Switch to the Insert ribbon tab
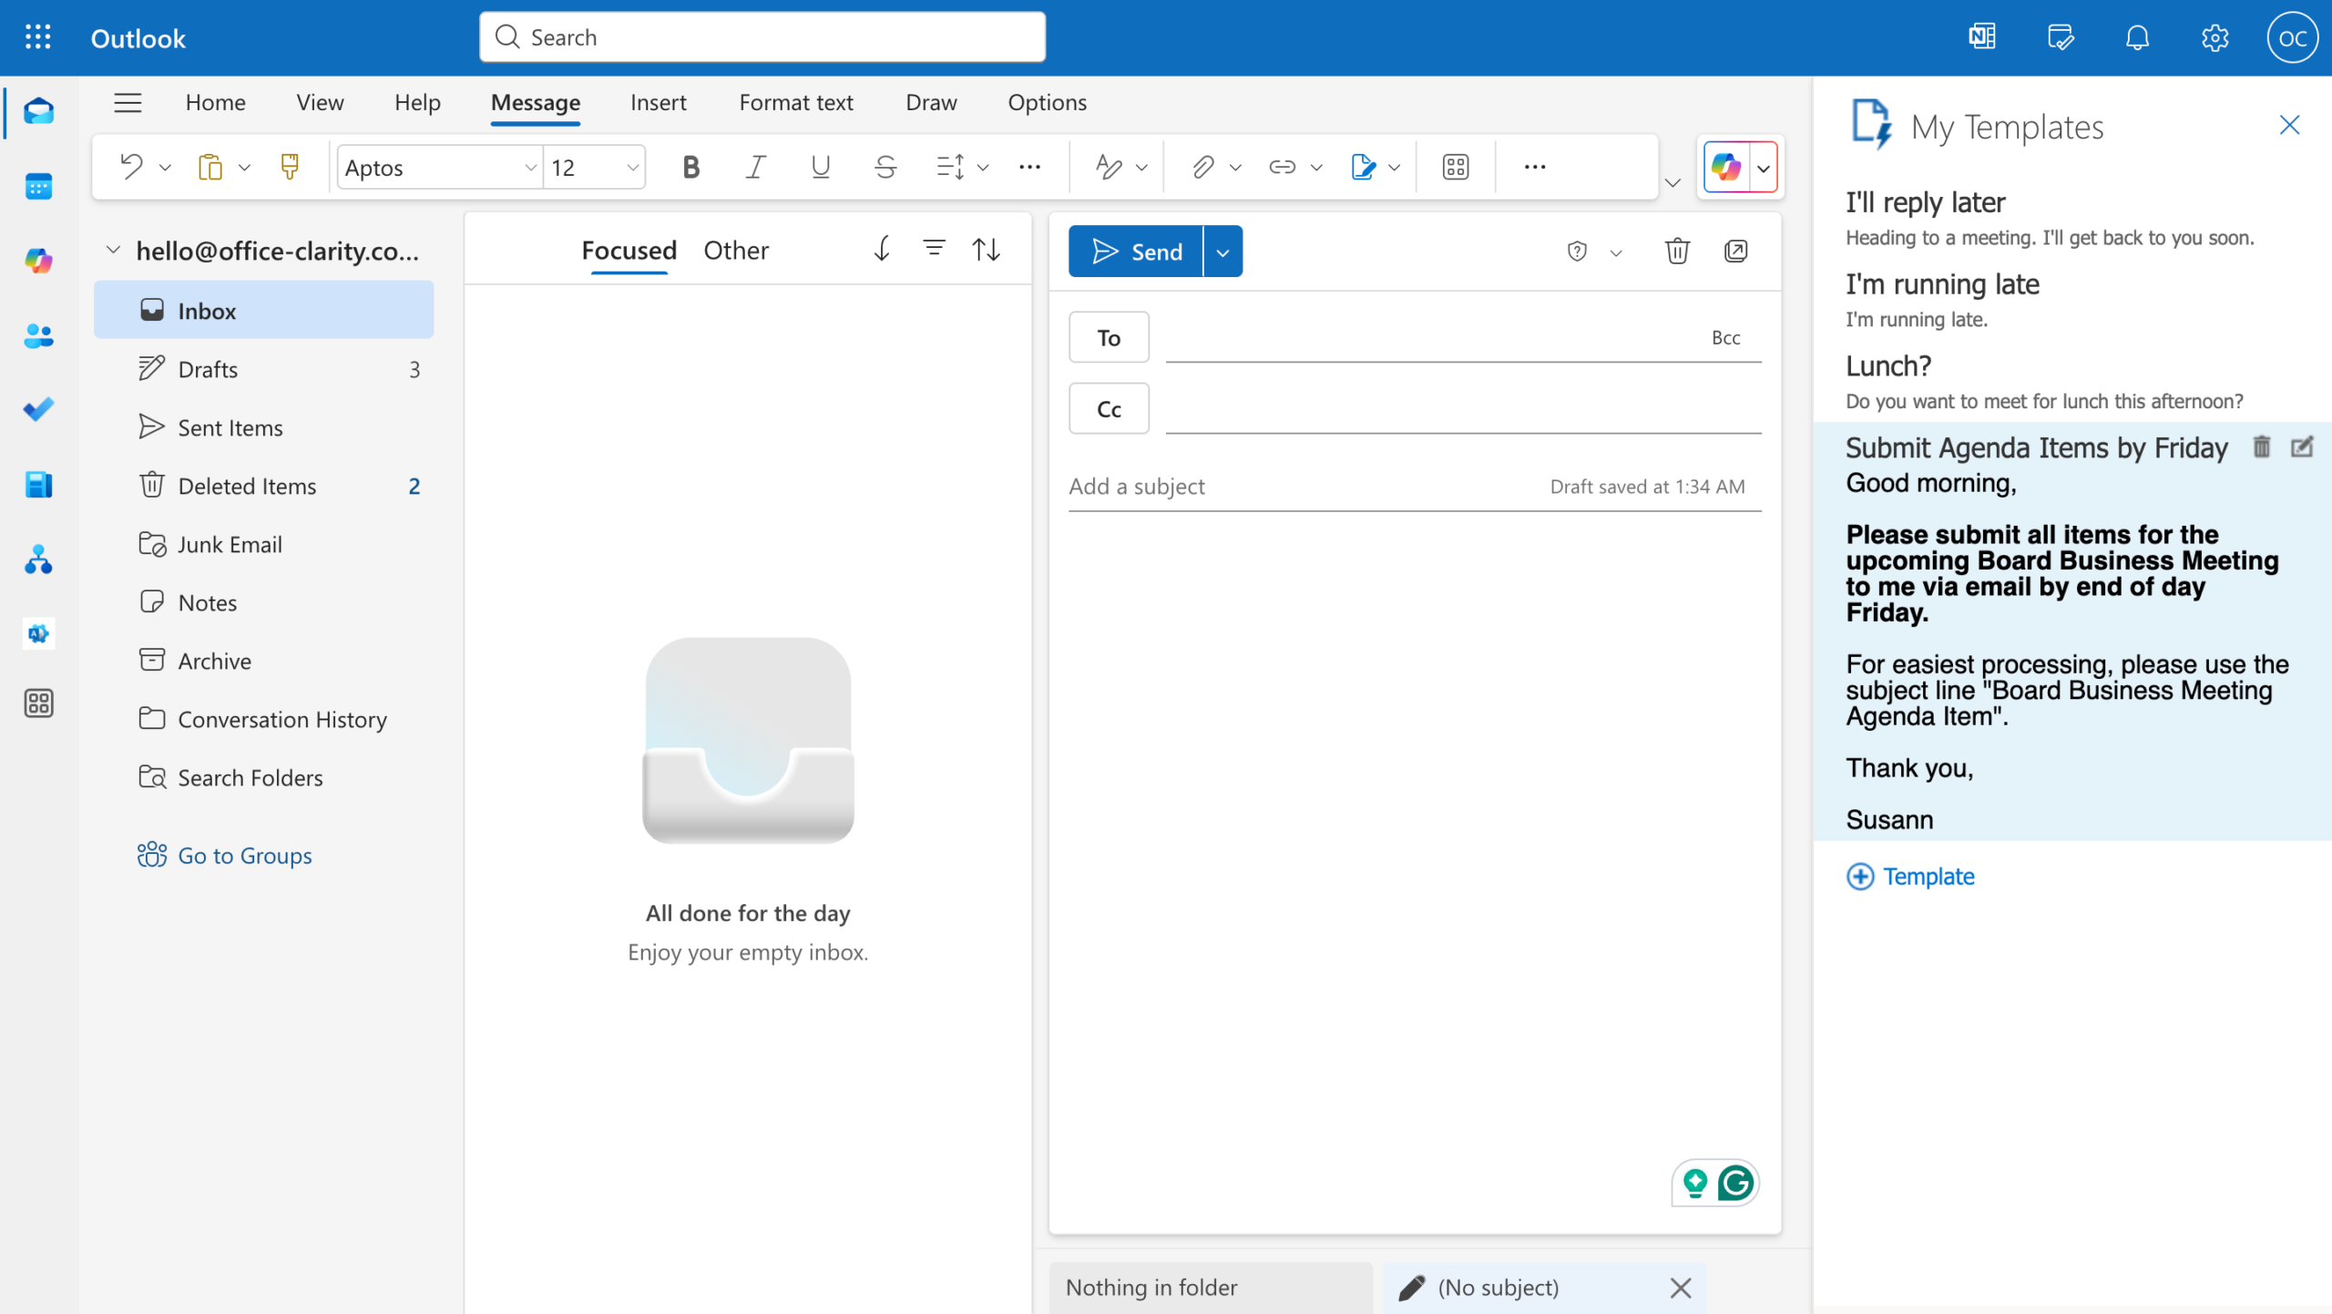This screenshot has height=1314, width=2332. click(x=658, y=102)
